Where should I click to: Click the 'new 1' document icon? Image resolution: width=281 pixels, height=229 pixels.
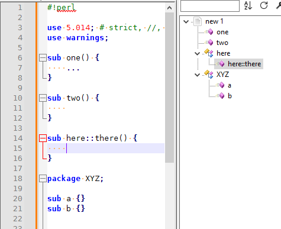pos(198,21)
